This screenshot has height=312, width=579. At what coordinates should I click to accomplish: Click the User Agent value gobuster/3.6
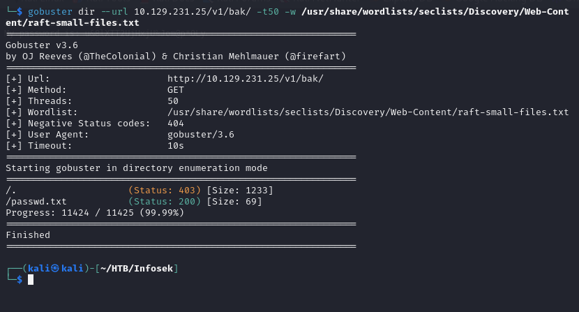coord(200,135)
